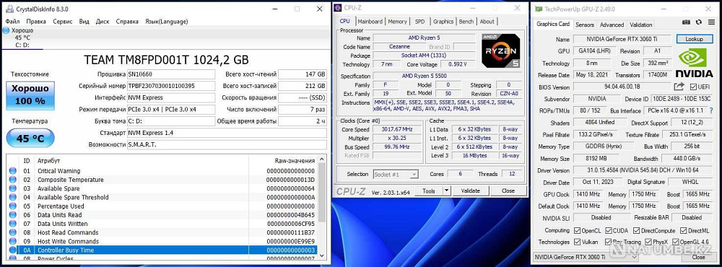The height and width of the screenshot is (267, 722).
Task: Click status orb for Composite Temperature row
Action: point(13,180)
